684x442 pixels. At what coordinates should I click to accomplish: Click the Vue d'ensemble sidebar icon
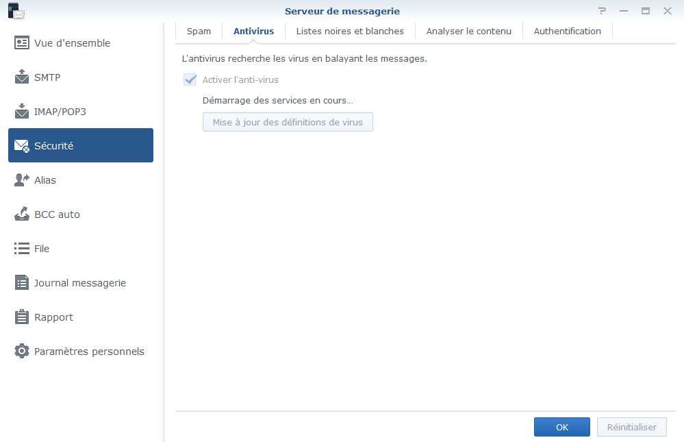tap(22, 42)
